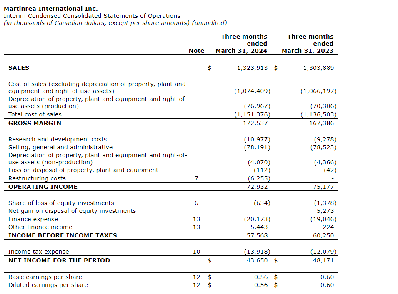Open note 10 reference for Income tax expense
This screenshot has width=398, height=294.
196,252
